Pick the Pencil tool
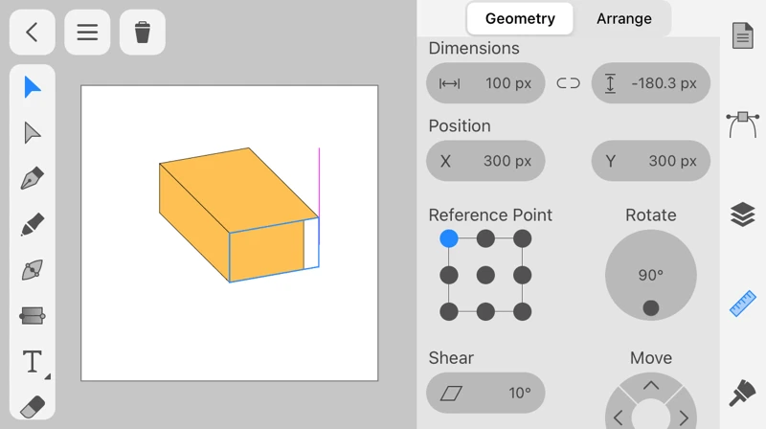The width and height of the screenshot is (766, 429). click(33, 225)
